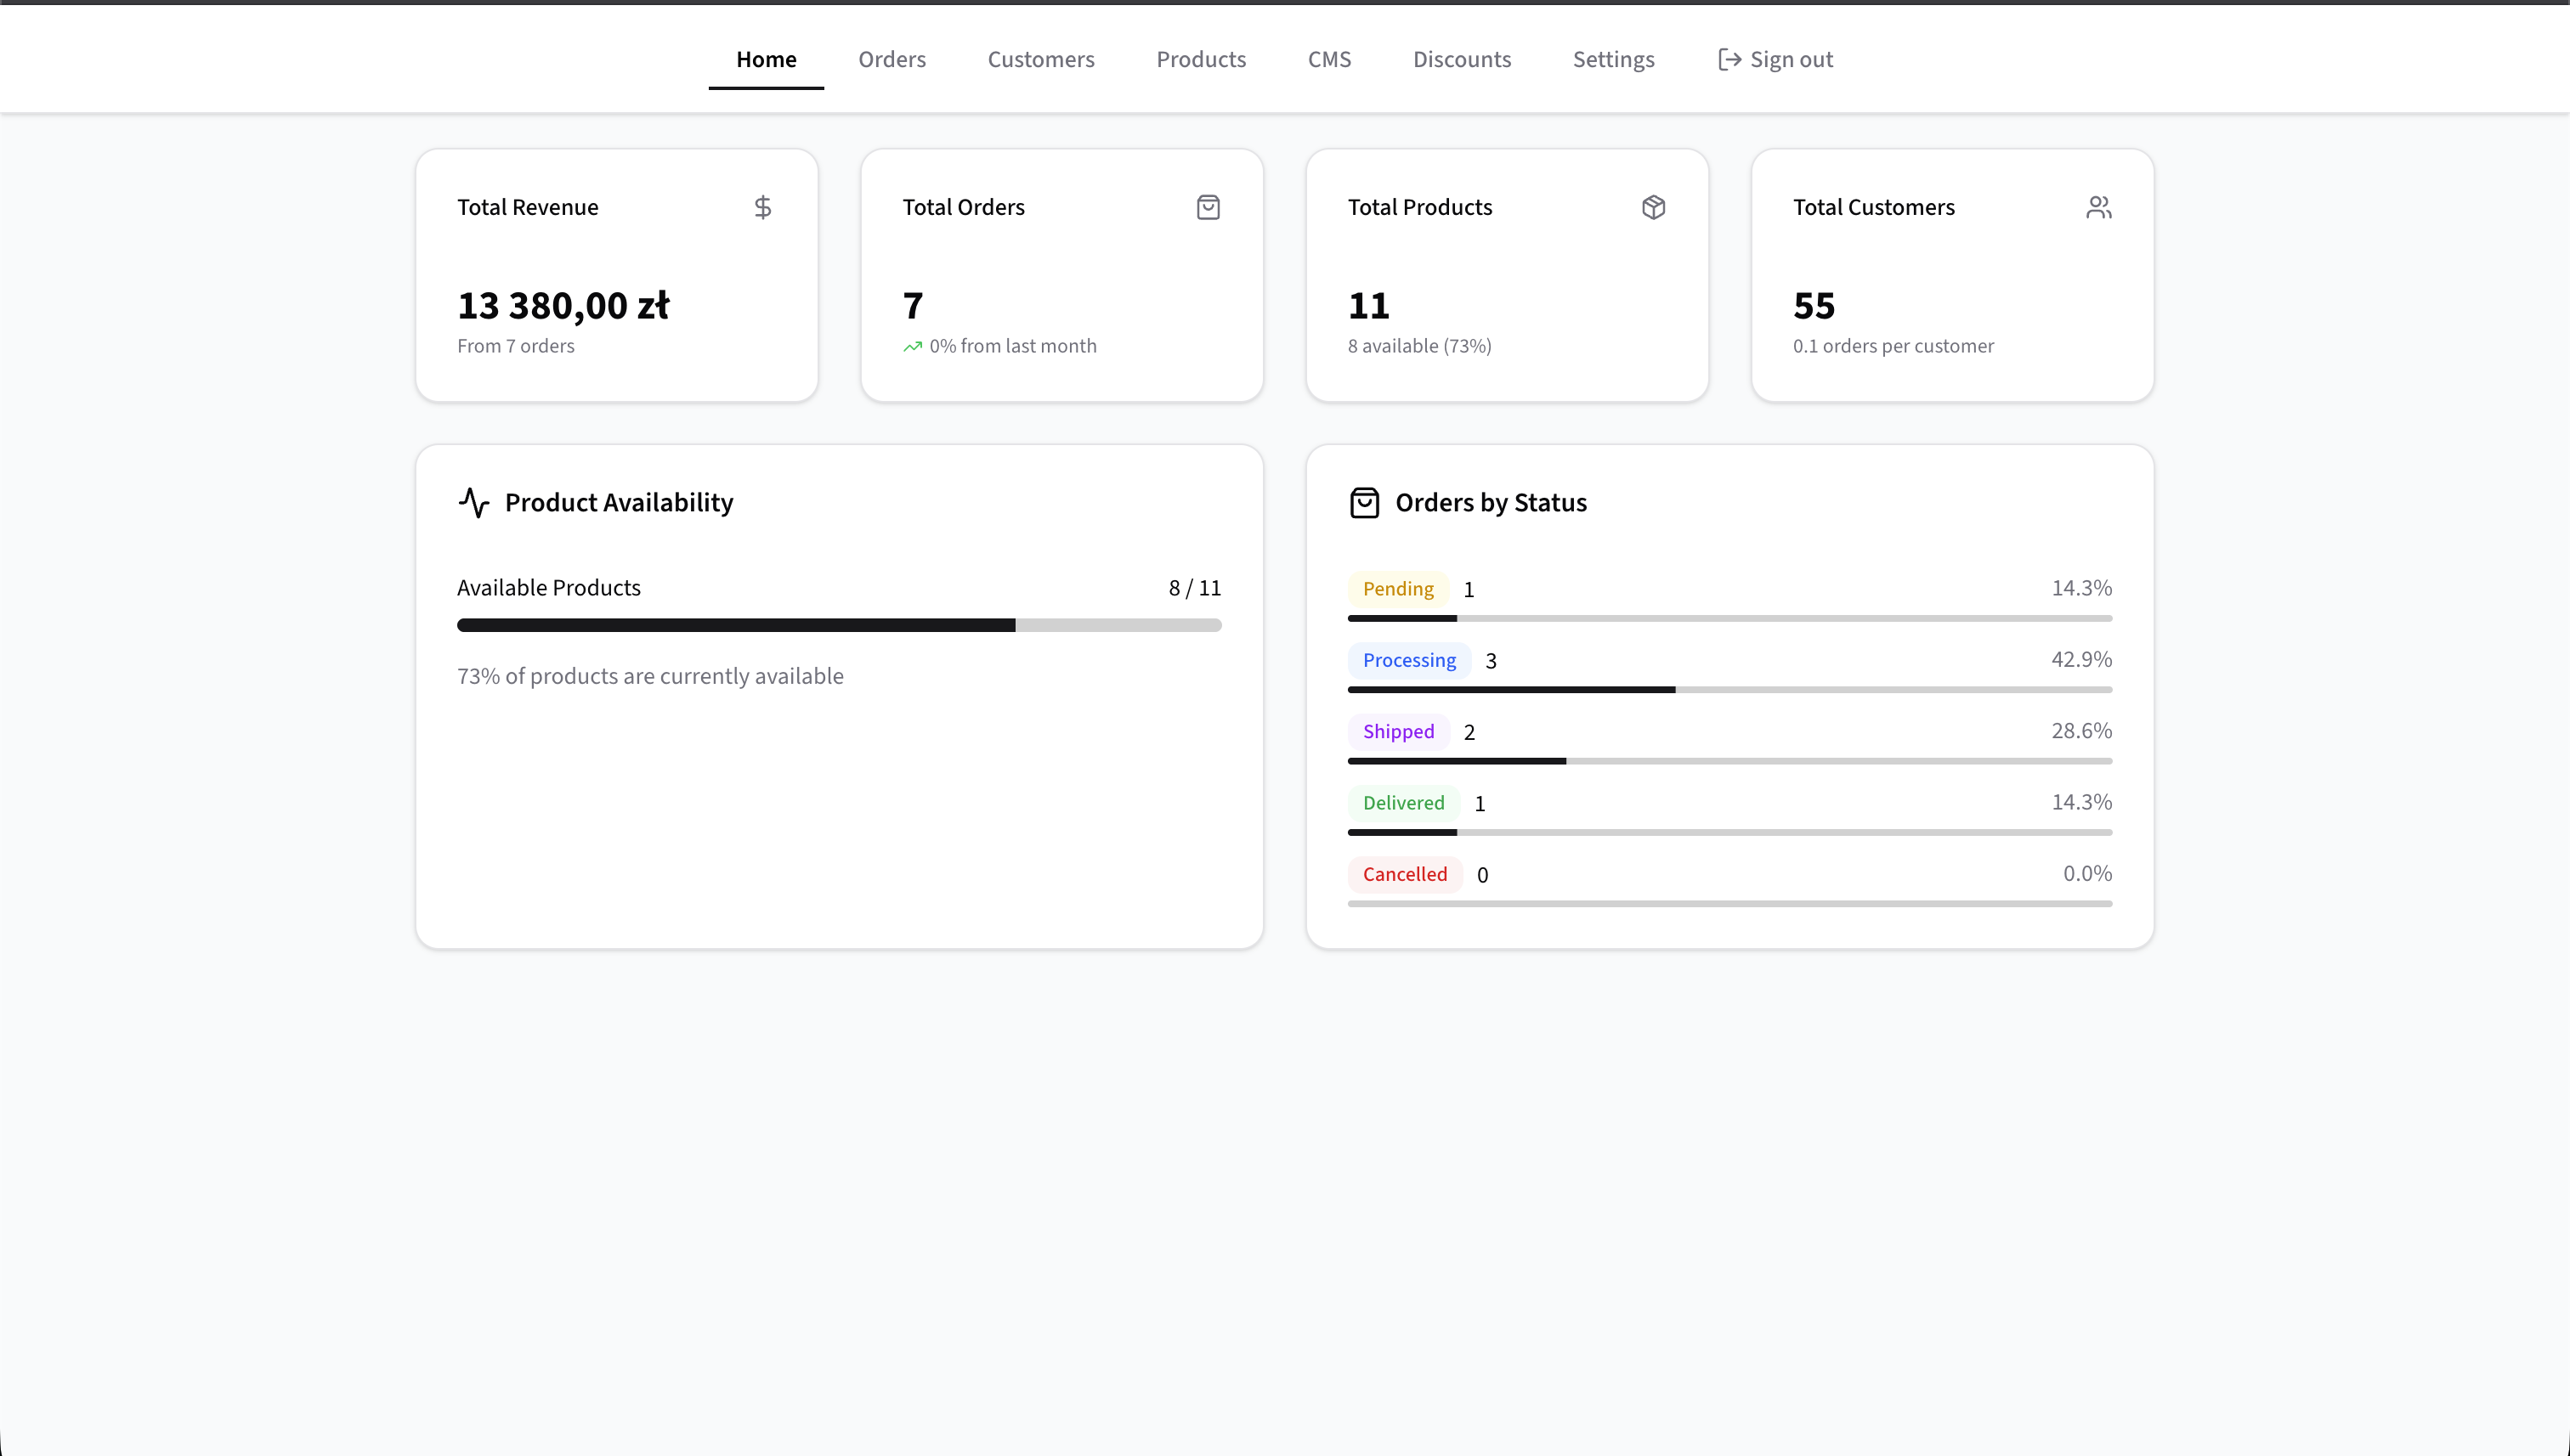Click the sign out arrow icon
This screenshot has width=2570, height=1456.
tap(1729, 60)
